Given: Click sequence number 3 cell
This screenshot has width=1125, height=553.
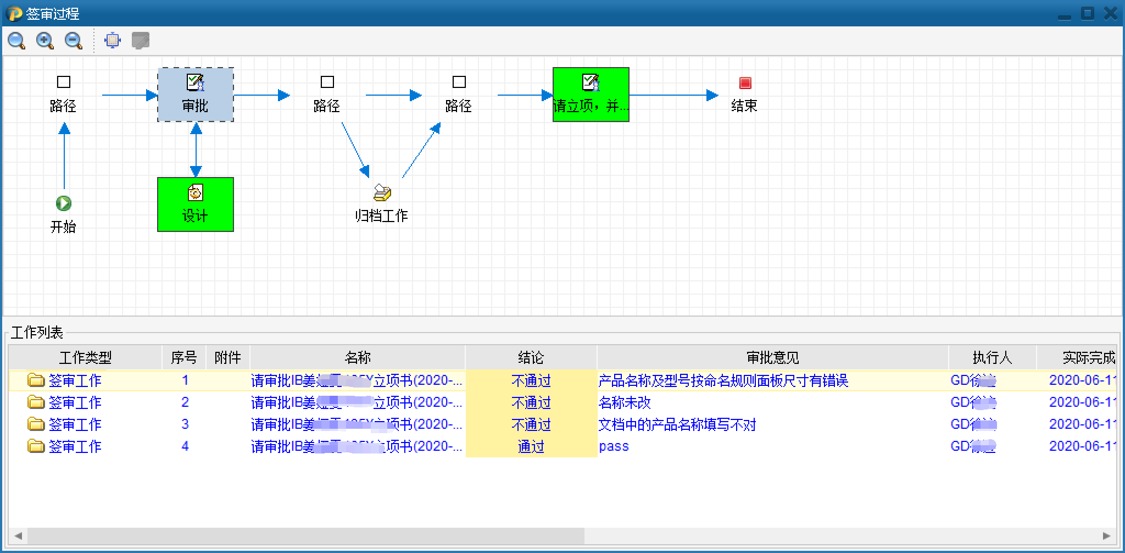Looking at the screenshot, I should (185, 424).
